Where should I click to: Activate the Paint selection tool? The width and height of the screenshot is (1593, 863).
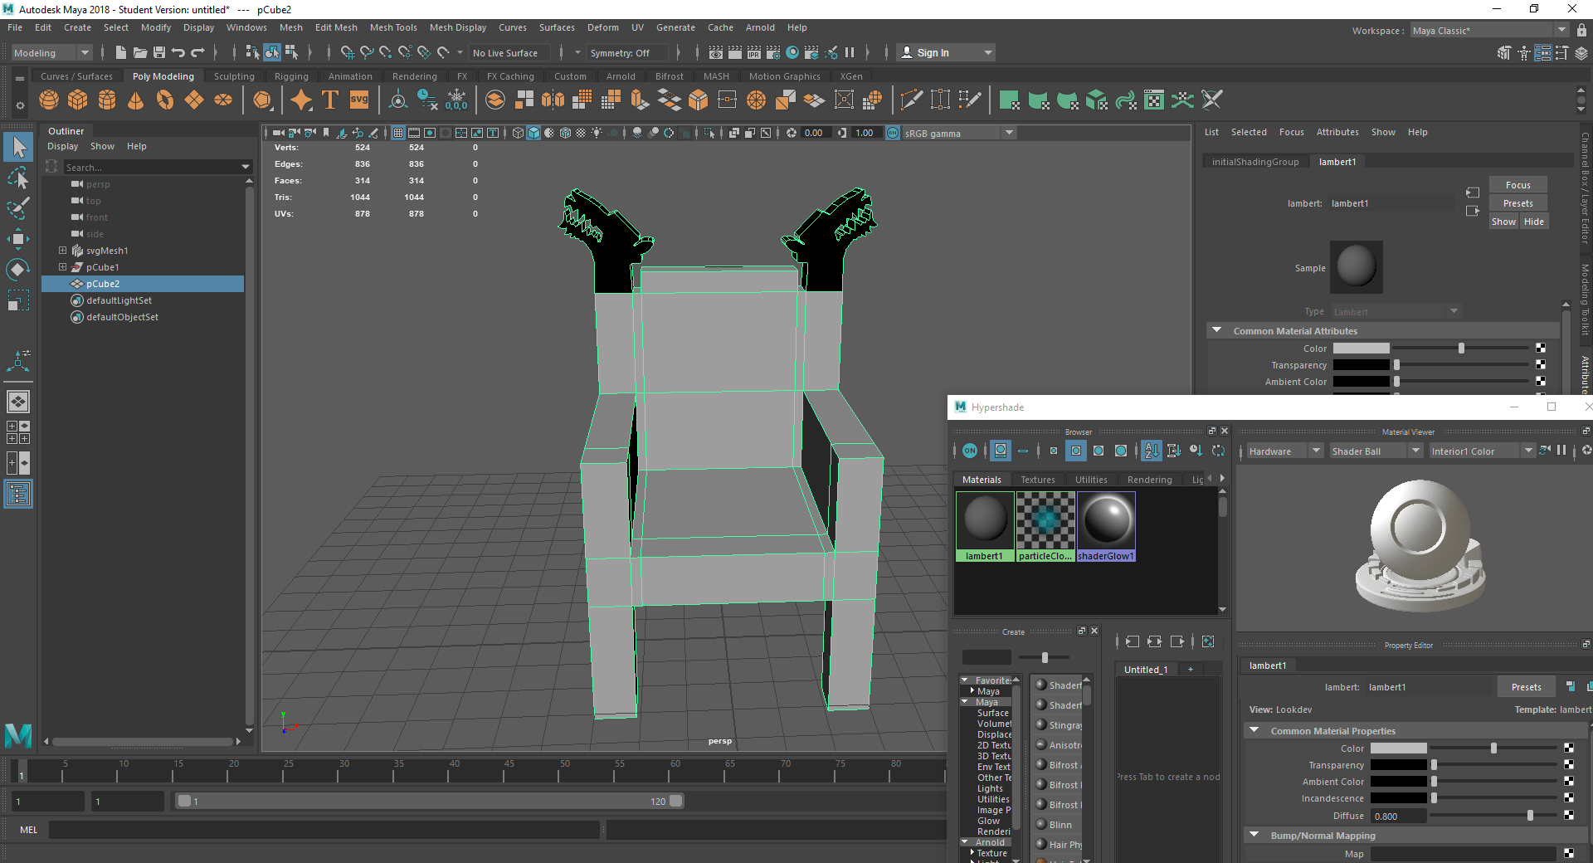coord(18,207)
